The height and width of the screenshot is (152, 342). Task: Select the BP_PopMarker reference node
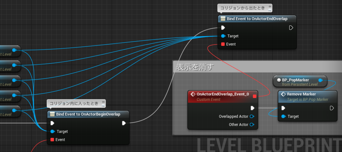point(300,82)
